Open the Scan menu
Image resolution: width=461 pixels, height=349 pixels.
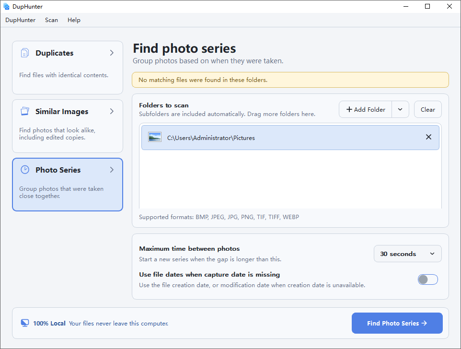51,20
